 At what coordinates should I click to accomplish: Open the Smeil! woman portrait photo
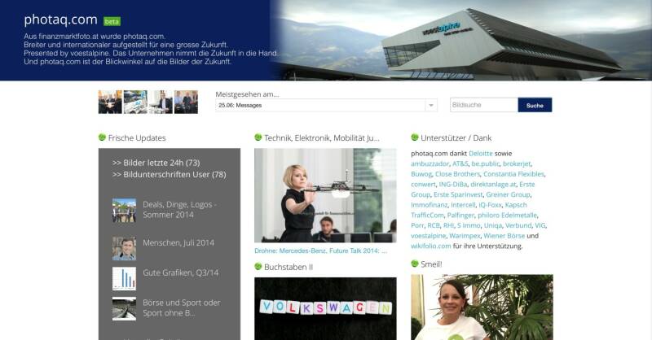[x=482, y=307]
